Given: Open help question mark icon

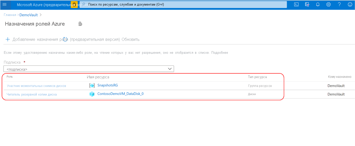Looking at the screenshot, I should pos(339,5).
